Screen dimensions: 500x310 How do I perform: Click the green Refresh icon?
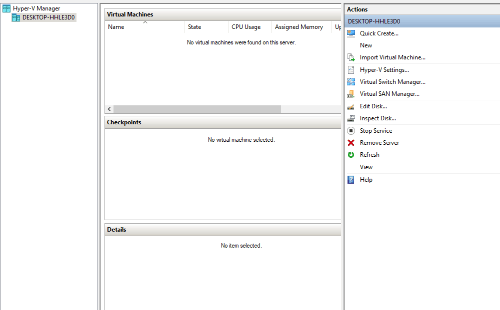click(x=351, y=155)
